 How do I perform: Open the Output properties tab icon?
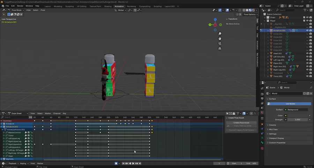coord(262,99)
